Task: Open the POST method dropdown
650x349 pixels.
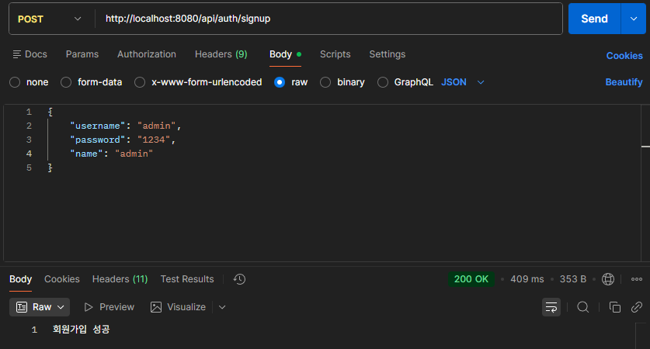Action: click(50, 19)
